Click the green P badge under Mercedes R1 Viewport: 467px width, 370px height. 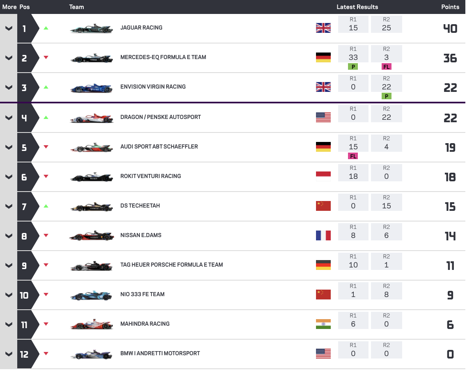coord(353,67)
